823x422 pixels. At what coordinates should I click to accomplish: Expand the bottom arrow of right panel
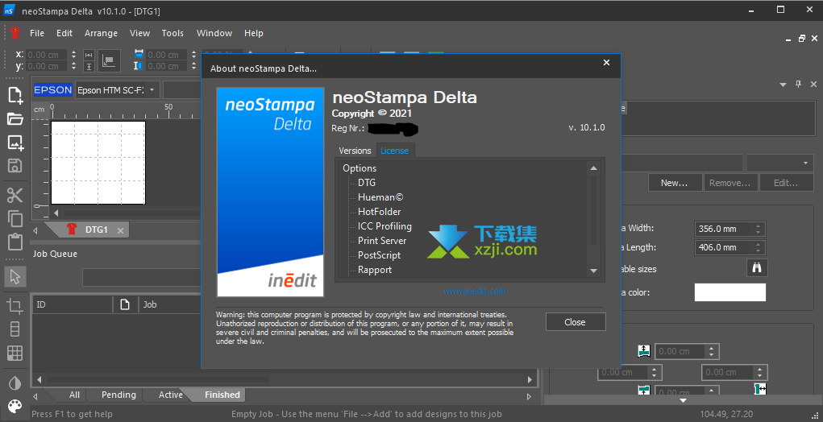pos(683,400)
